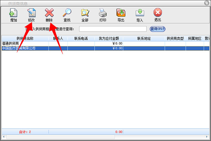The width and height of the screenshot is (211, 141).
Task: Click the 查询(F2) search button
Action: pyautogui.click(x=157, y=29)
